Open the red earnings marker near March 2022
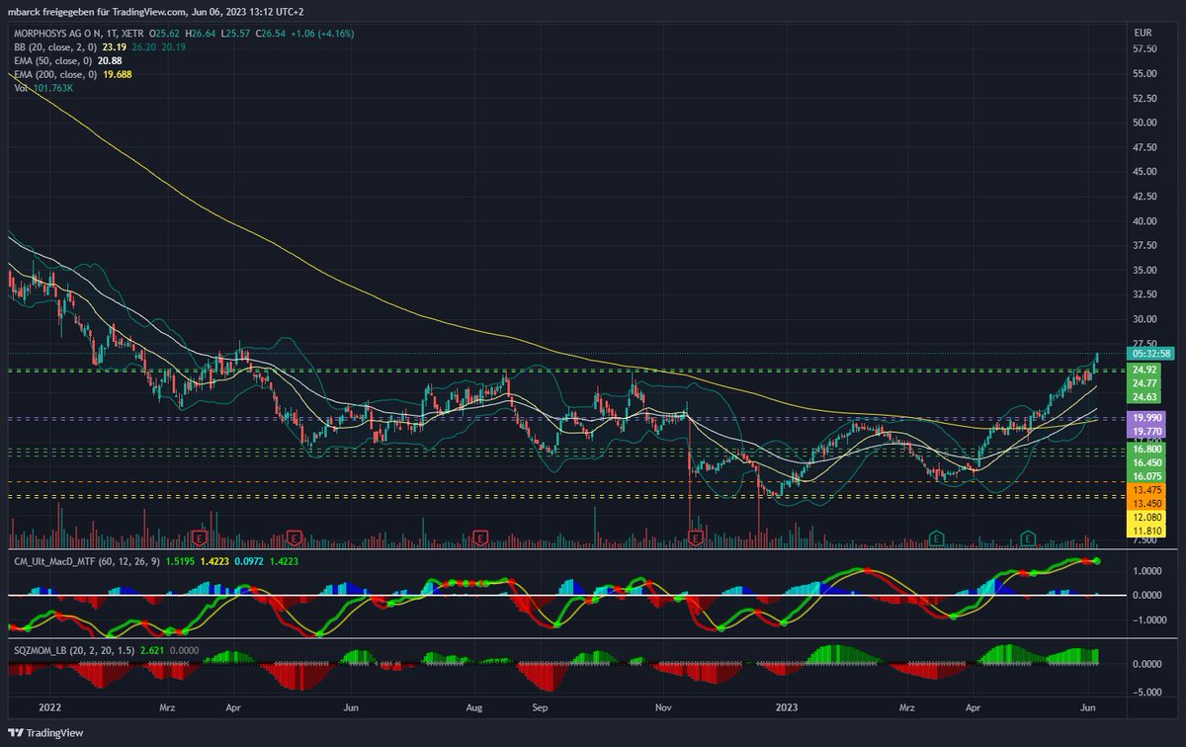Screen dimensions: 1186x747 [x=200, y=538]
